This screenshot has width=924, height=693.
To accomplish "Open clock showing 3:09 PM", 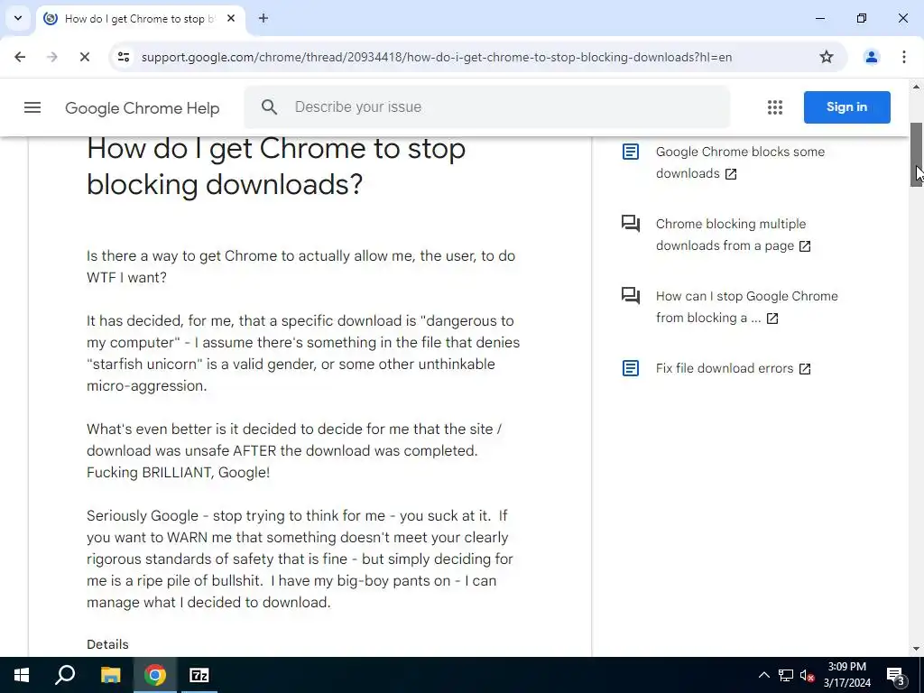I will (x=846, y=675).
